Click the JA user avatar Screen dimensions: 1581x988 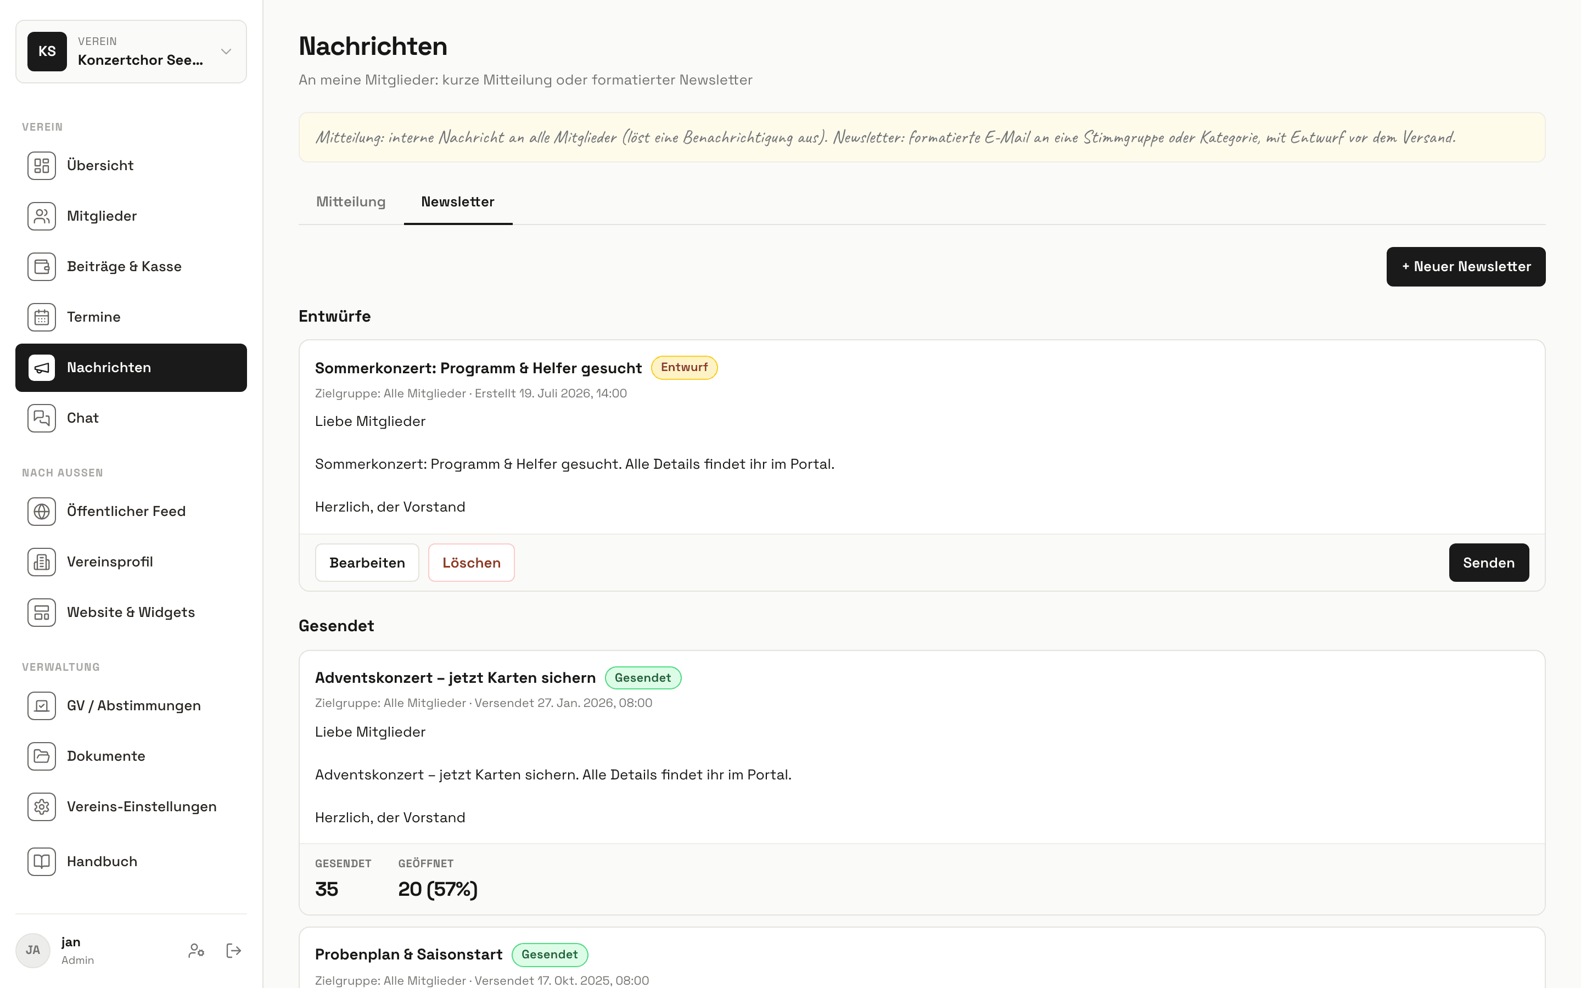coord(33,950)
